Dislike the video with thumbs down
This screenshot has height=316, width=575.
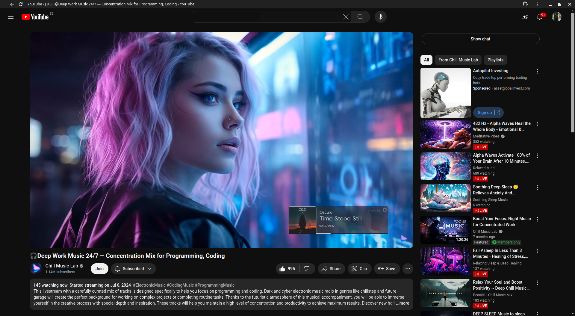pos(307,269)
